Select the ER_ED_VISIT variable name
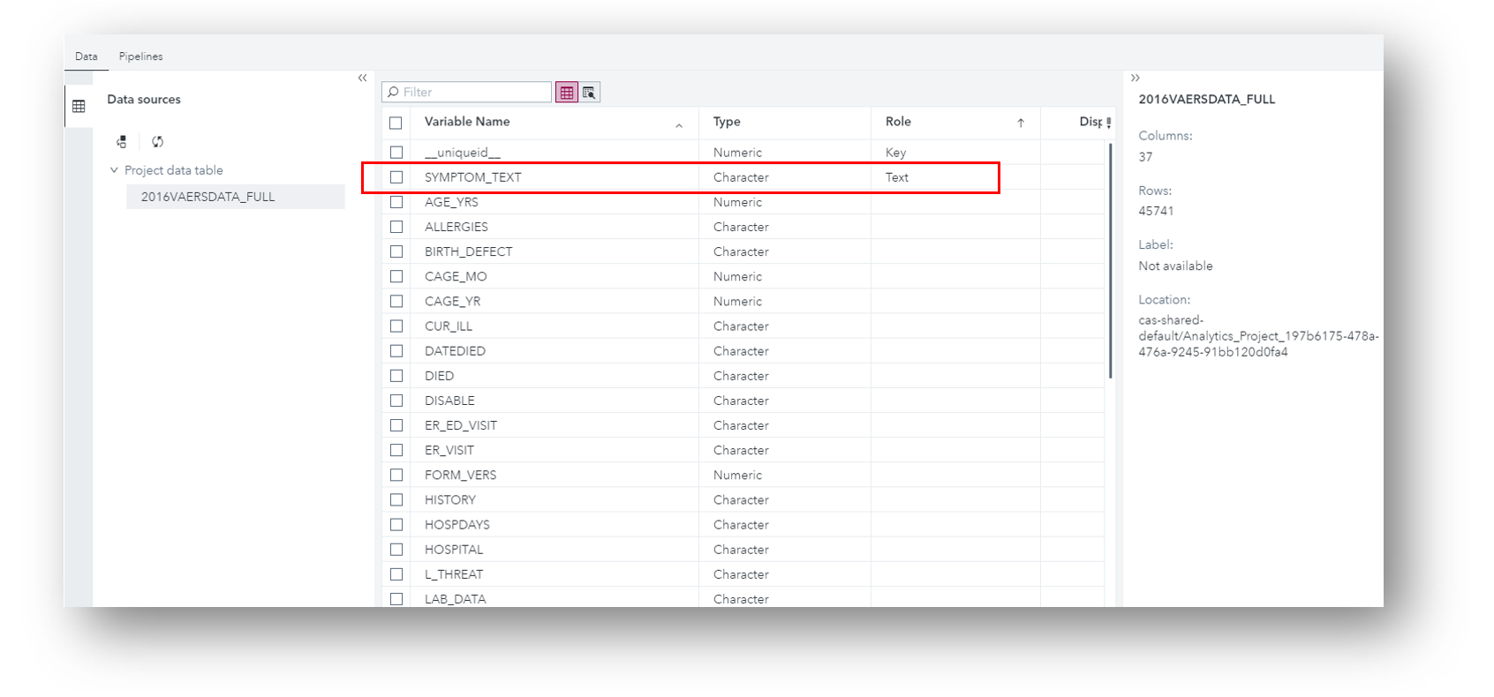Viewport: 1494px width, 697px height. pyautogui.click(x=461, y=425)
